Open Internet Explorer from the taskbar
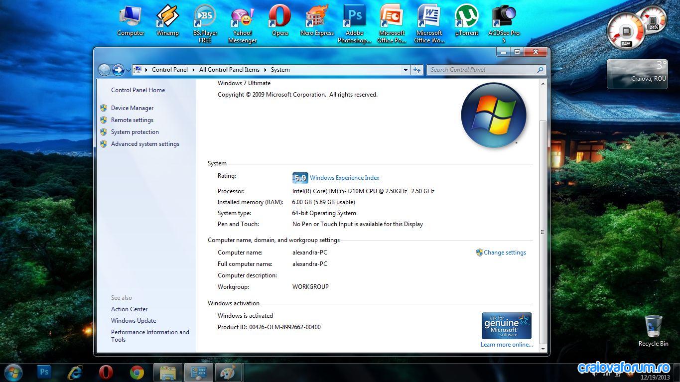Viewport: 680px width, 382px height. coord(75,372)
